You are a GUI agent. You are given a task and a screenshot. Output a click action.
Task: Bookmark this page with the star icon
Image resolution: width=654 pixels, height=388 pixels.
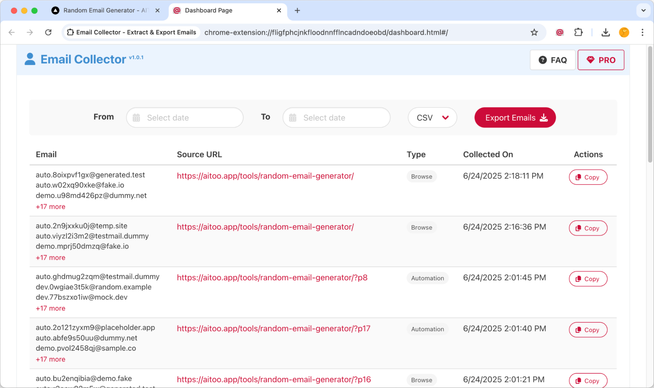(x=534, y=32)
